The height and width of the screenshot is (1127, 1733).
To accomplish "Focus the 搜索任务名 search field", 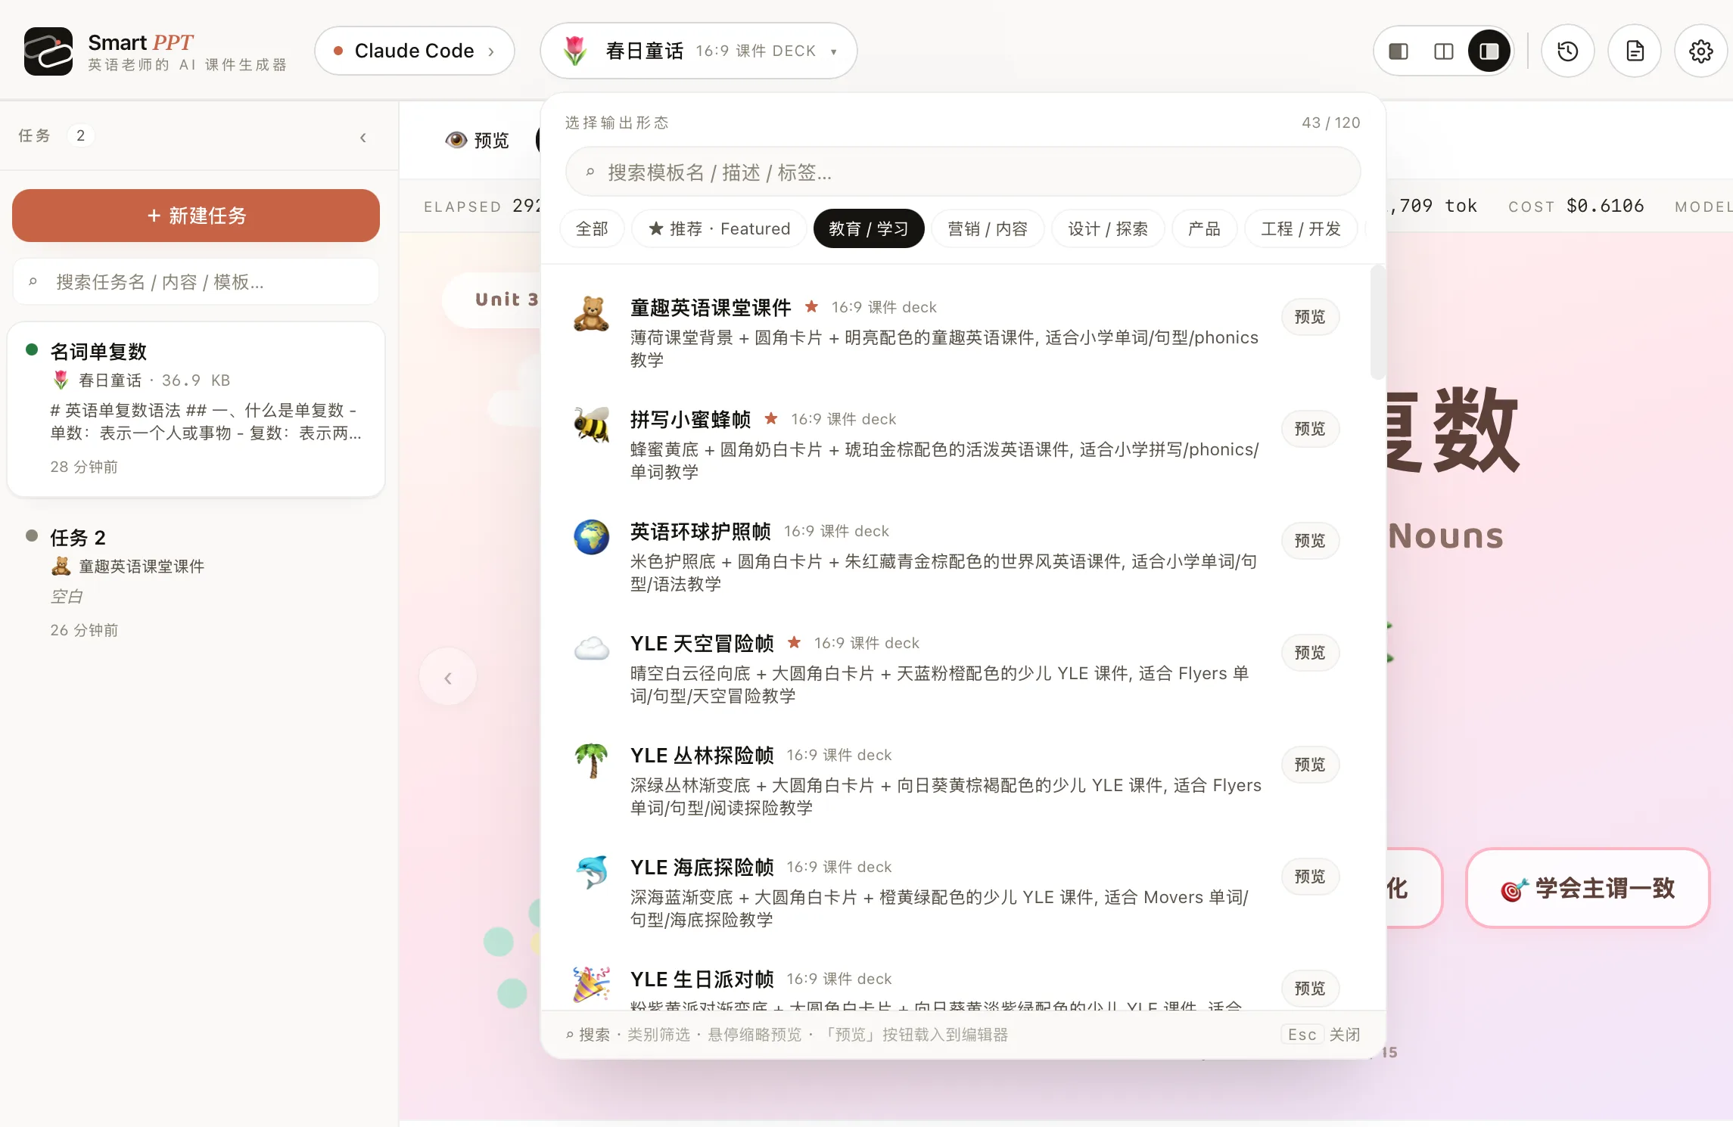I will coord(196,282).
